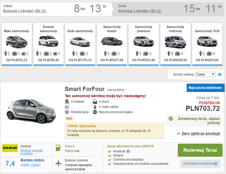Click Zachowaj na później button
The width and height of the screenshot is (226, 174).
pyautogui.click(x=200, y=164)
